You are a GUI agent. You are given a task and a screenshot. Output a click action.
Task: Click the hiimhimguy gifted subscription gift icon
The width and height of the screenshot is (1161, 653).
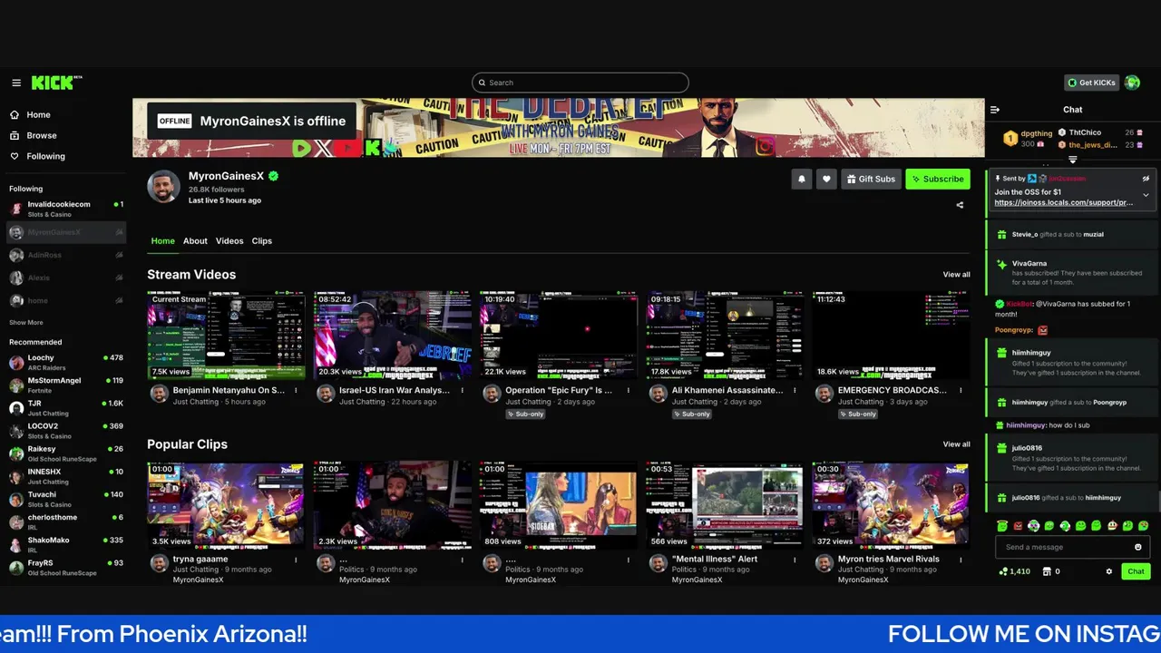click(1001, 353)
